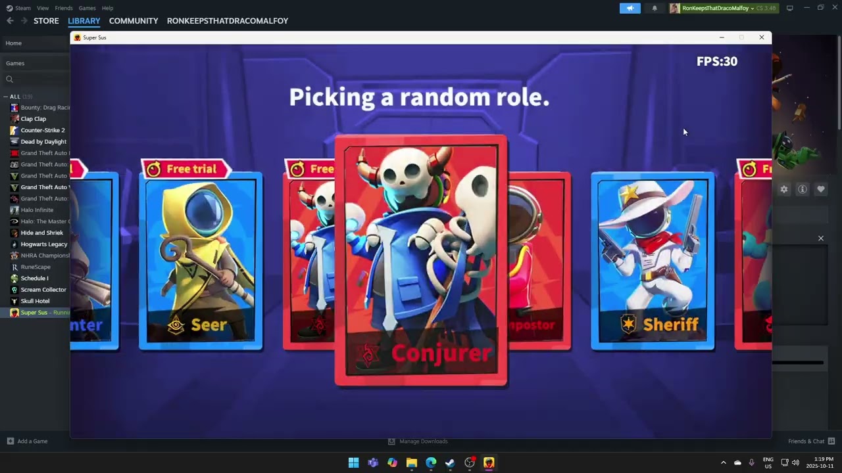Close the panel with X in Steam library
842x473 pixels.
[821, 238]
